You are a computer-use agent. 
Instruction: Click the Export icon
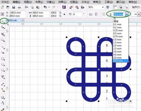pos(77,7)
